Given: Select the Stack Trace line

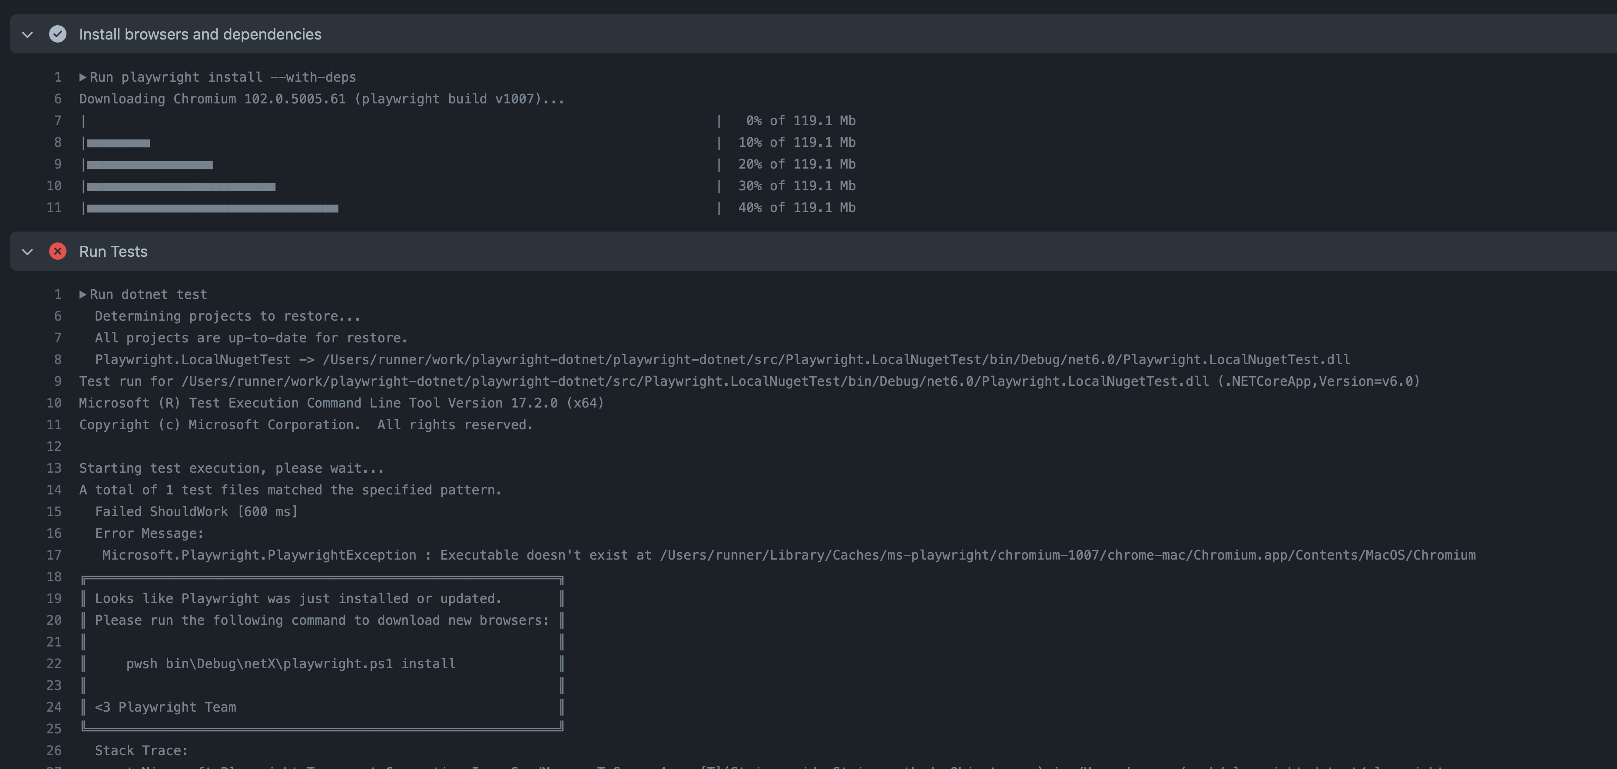Looking at the screenshot, I should [x=141, y=750].
